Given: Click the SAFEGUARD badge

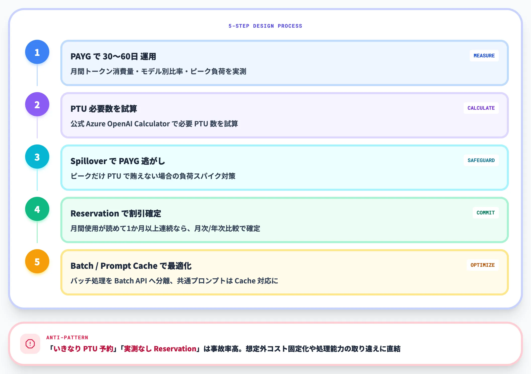Looking at the screenshot, I should 481,160.
